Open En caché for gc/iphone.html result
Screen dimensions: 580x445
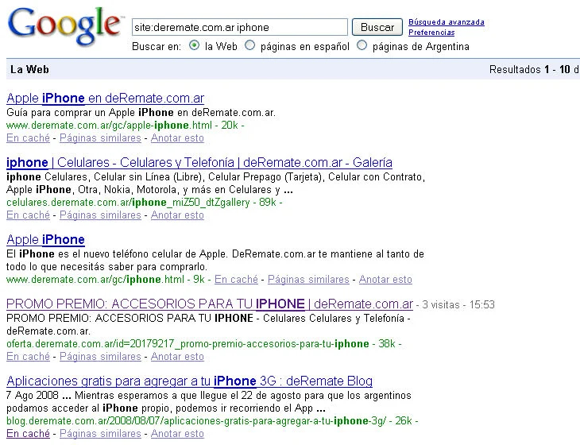click(236, 279)
